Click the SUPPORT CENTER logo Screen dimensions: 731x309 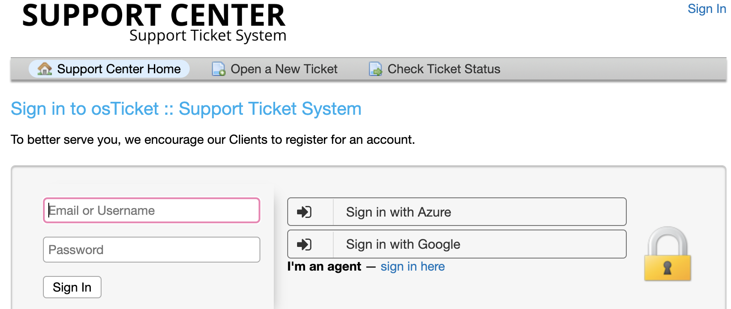(154, 16)
